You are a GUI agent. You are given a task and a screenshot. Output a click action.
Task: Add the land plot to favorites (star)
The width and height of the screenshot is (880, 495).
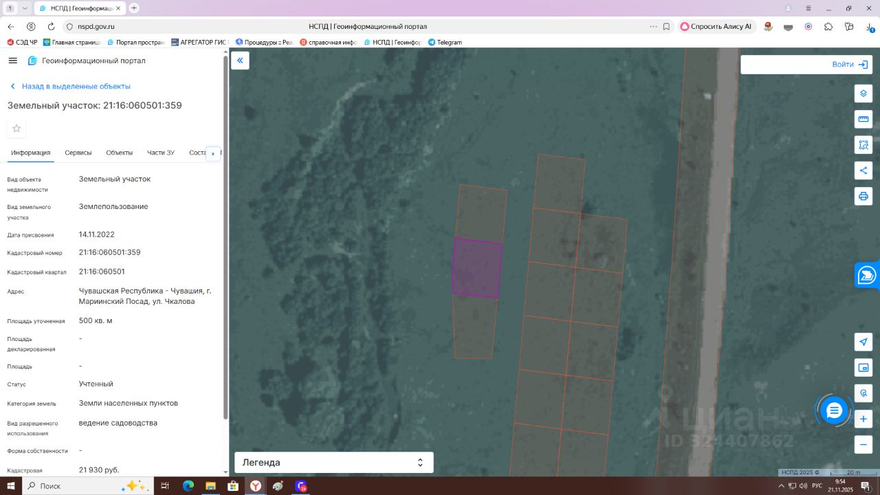pos(16,129)
